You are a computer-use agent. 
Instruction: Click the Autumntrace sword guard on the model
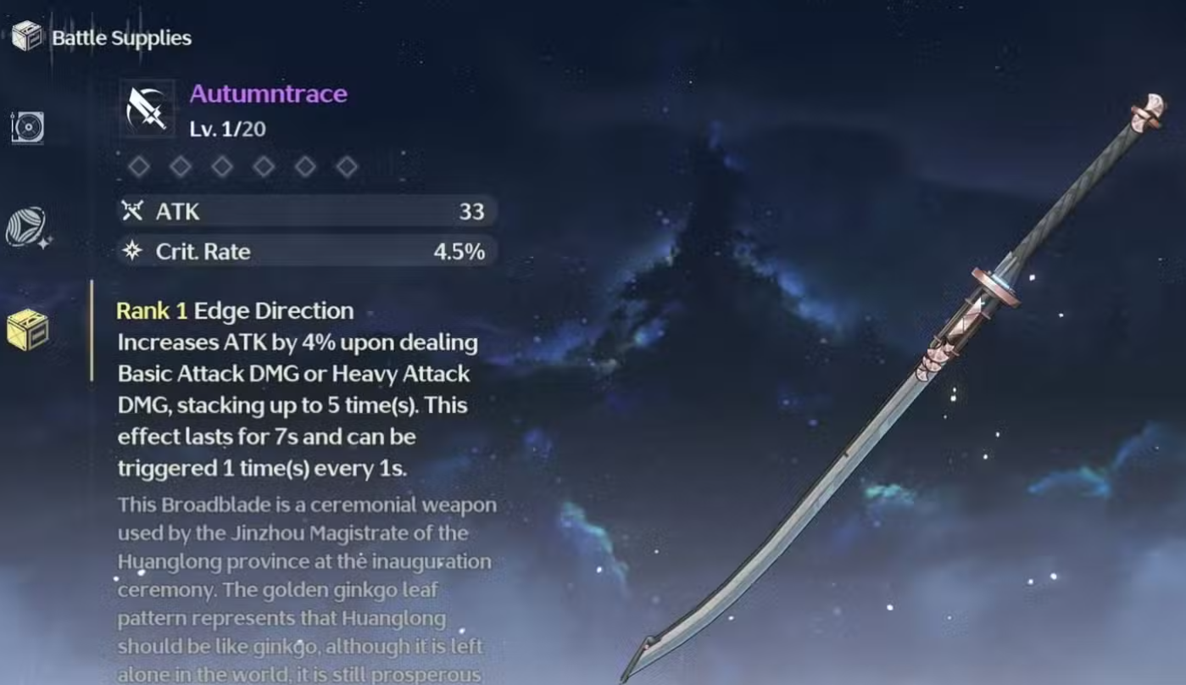[995, 287]
